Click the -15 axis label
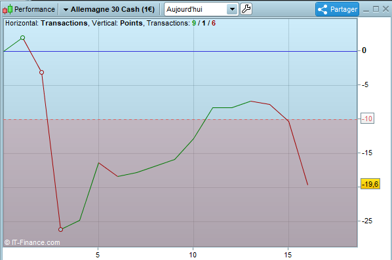This screenshot has width=392, height=260. (366, 153)
